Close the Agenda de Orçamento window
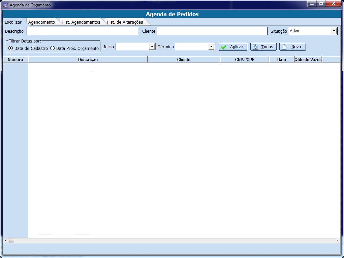The height and width of the screenshot is (258, 344). [334, 3]
